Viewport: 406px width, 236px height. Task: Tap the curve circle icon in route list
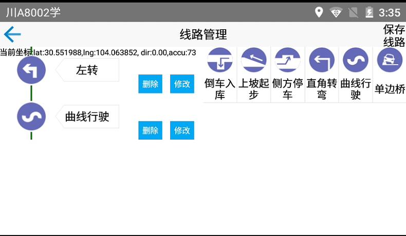point(31,116)
